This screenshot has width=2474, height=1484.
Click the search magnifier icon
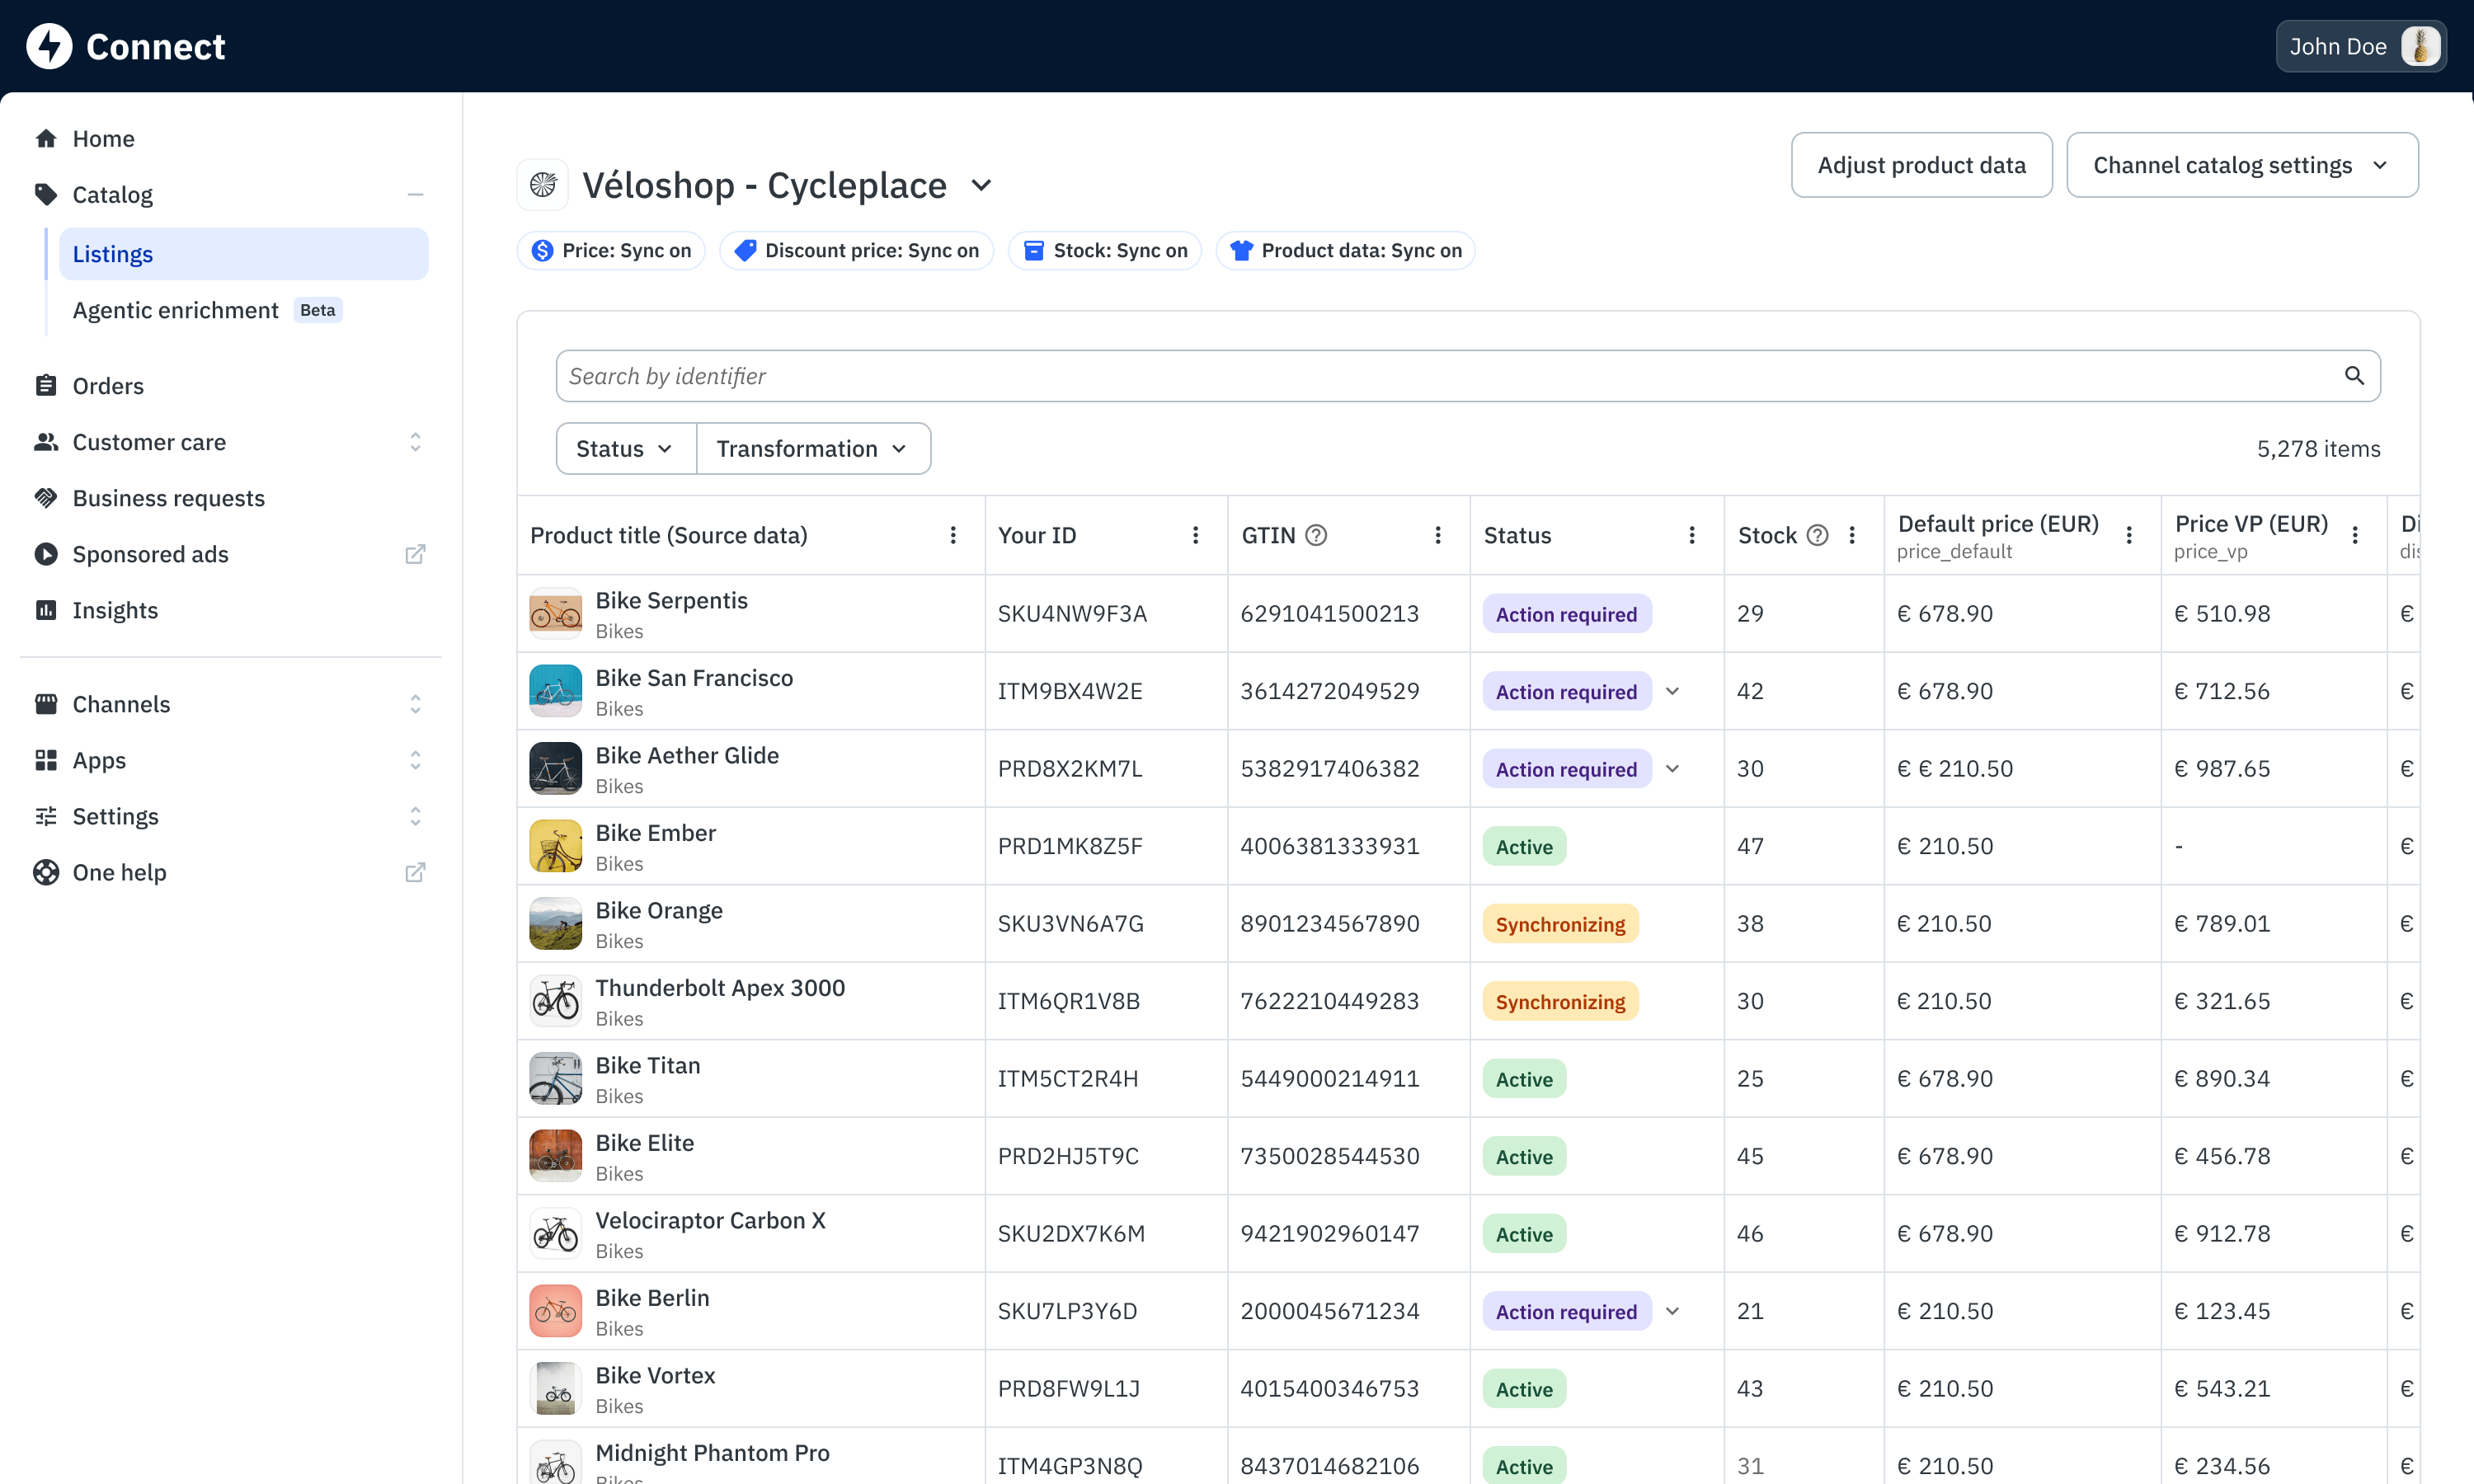(2354, 376)
